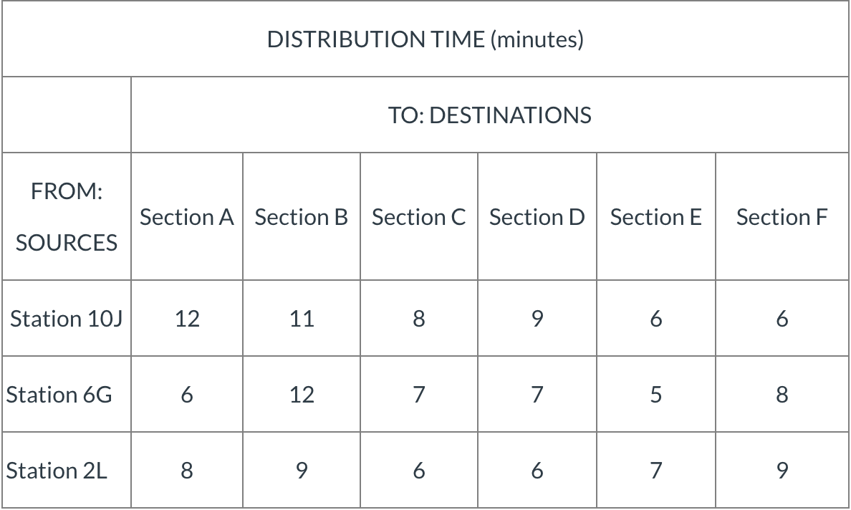The height and width of the screenshot is (510, 851).
Task: Select Station 10J to Section C value 8
Action: (x=418, y=319)
